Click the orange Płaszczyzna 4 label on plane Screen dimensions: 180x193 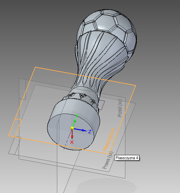click(109, 139)
